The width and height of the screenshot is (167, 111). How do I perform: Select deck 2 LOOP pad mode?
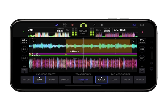pos(114,80)
